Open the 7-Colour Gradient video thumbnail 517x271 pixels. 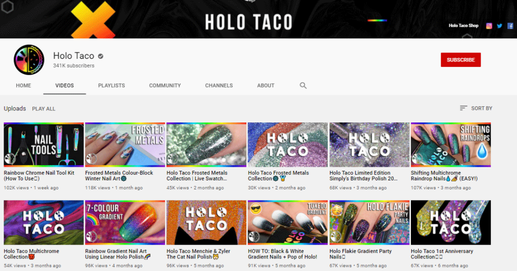click(x=125, y=223)
